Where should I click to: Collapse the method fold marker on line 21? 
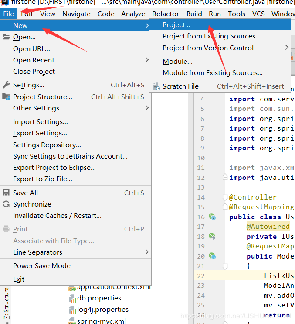pyautogui.click(x=225, y=266)
